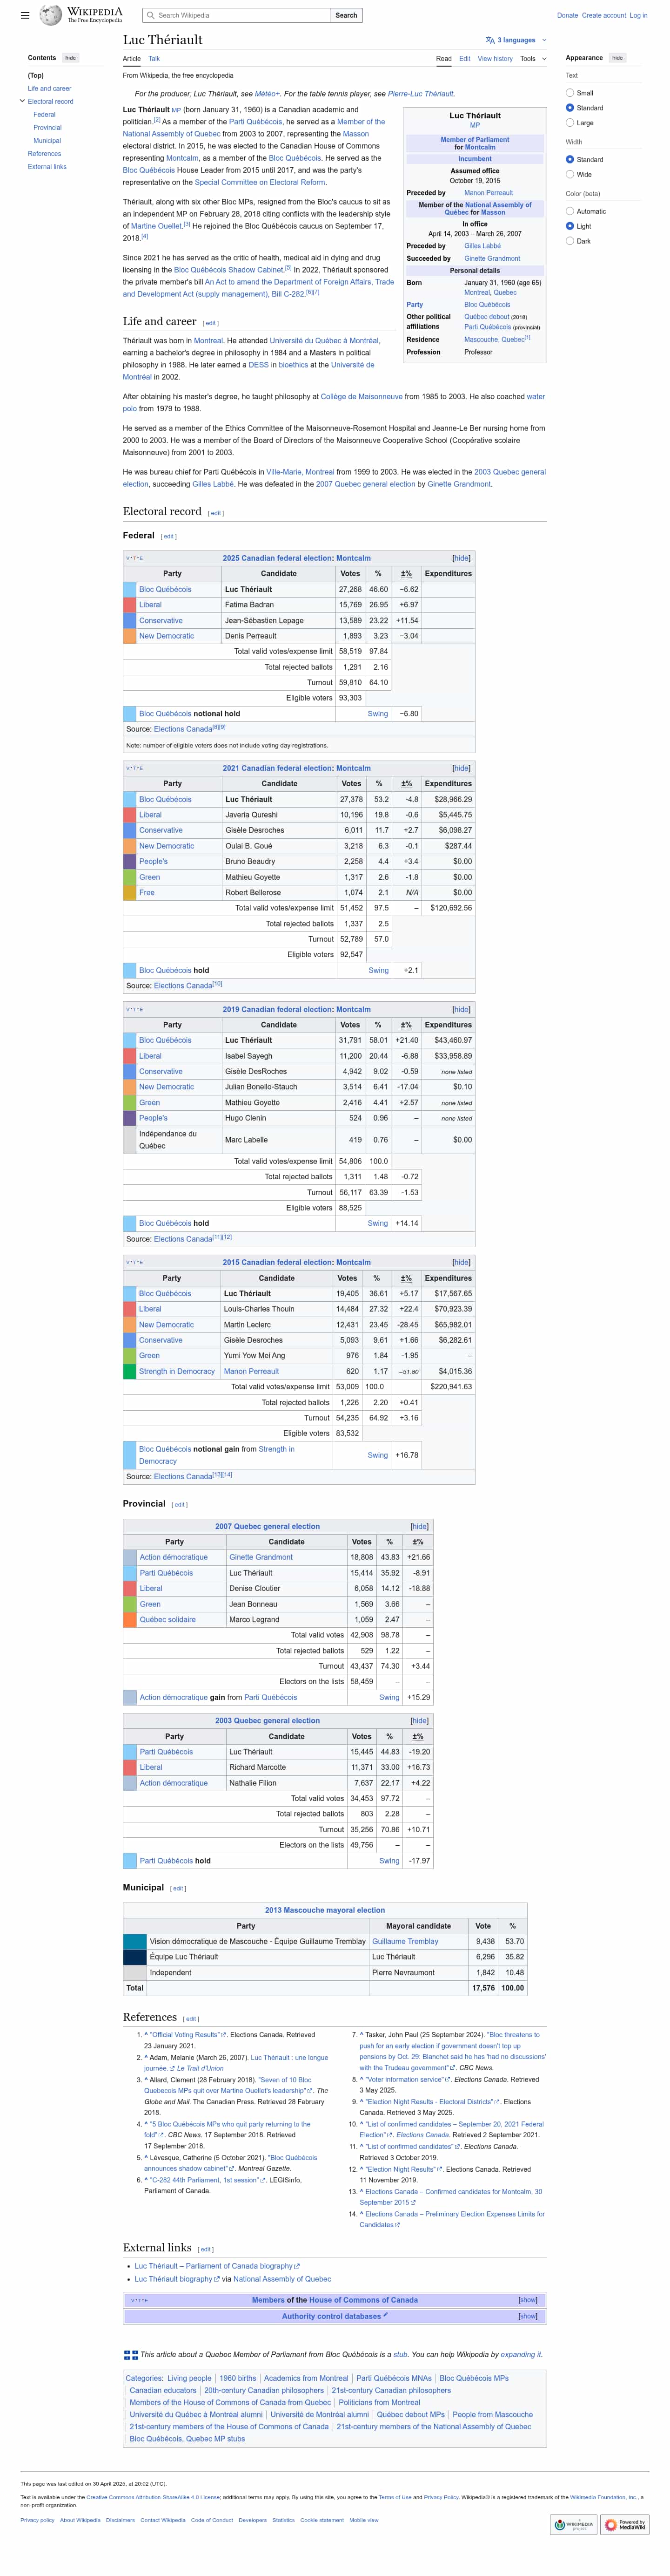The width and height of the screenshot is (670, 2576).
Task: Open the Create account link
Action: (604, 15)
